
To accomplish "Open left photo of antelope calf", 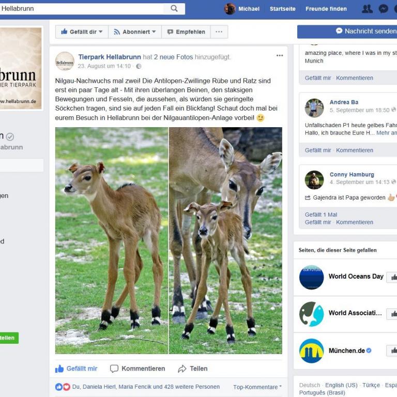I will pyautogui.click(x=112, y=240).
